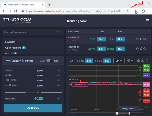
Task: Open the GBP/AUD info icon
Action: (x=145, y=49)
